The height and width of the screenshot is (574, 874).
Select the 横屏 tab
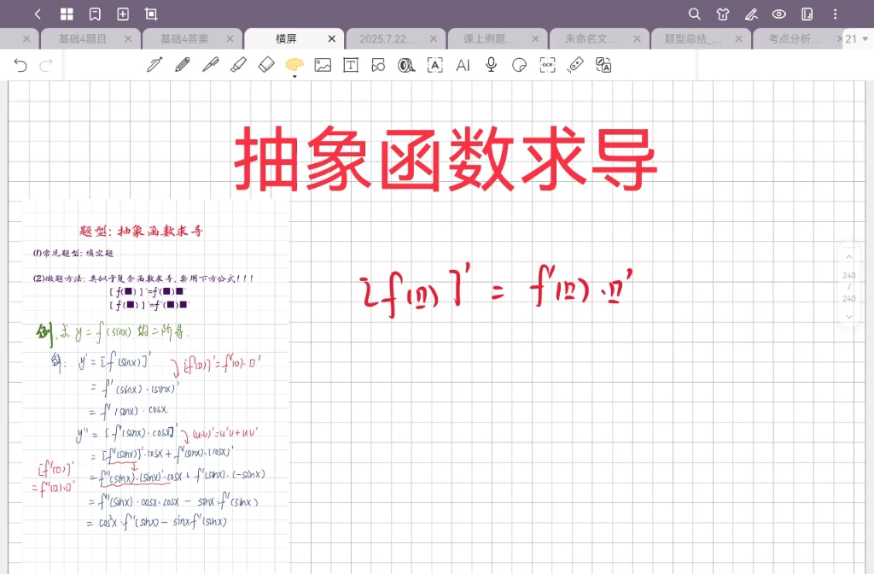(x=286, y=39)
